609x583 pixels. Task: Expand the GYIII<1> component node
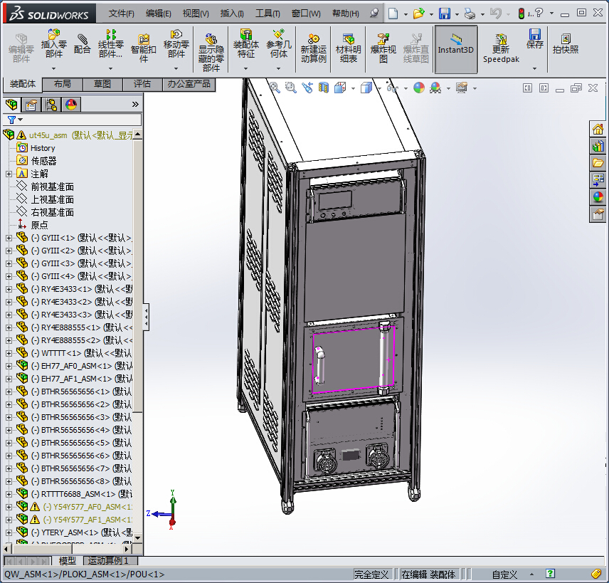click(x=9, y=238)
